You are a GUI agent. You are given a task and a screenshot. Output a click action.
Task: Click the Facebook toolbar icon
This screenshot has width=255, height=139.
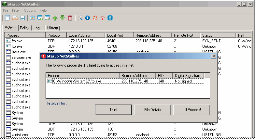110,18
